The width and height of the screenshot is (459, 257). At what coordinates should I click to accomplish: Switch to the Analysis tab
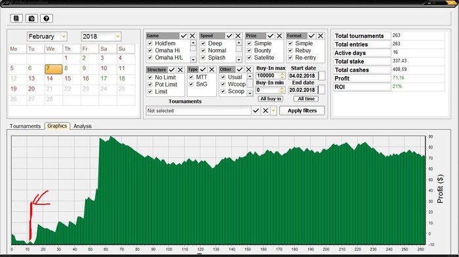tap(83, 126)
